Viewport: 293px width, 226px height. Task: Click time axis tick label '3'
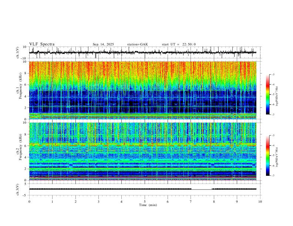[x=98, y=202]
